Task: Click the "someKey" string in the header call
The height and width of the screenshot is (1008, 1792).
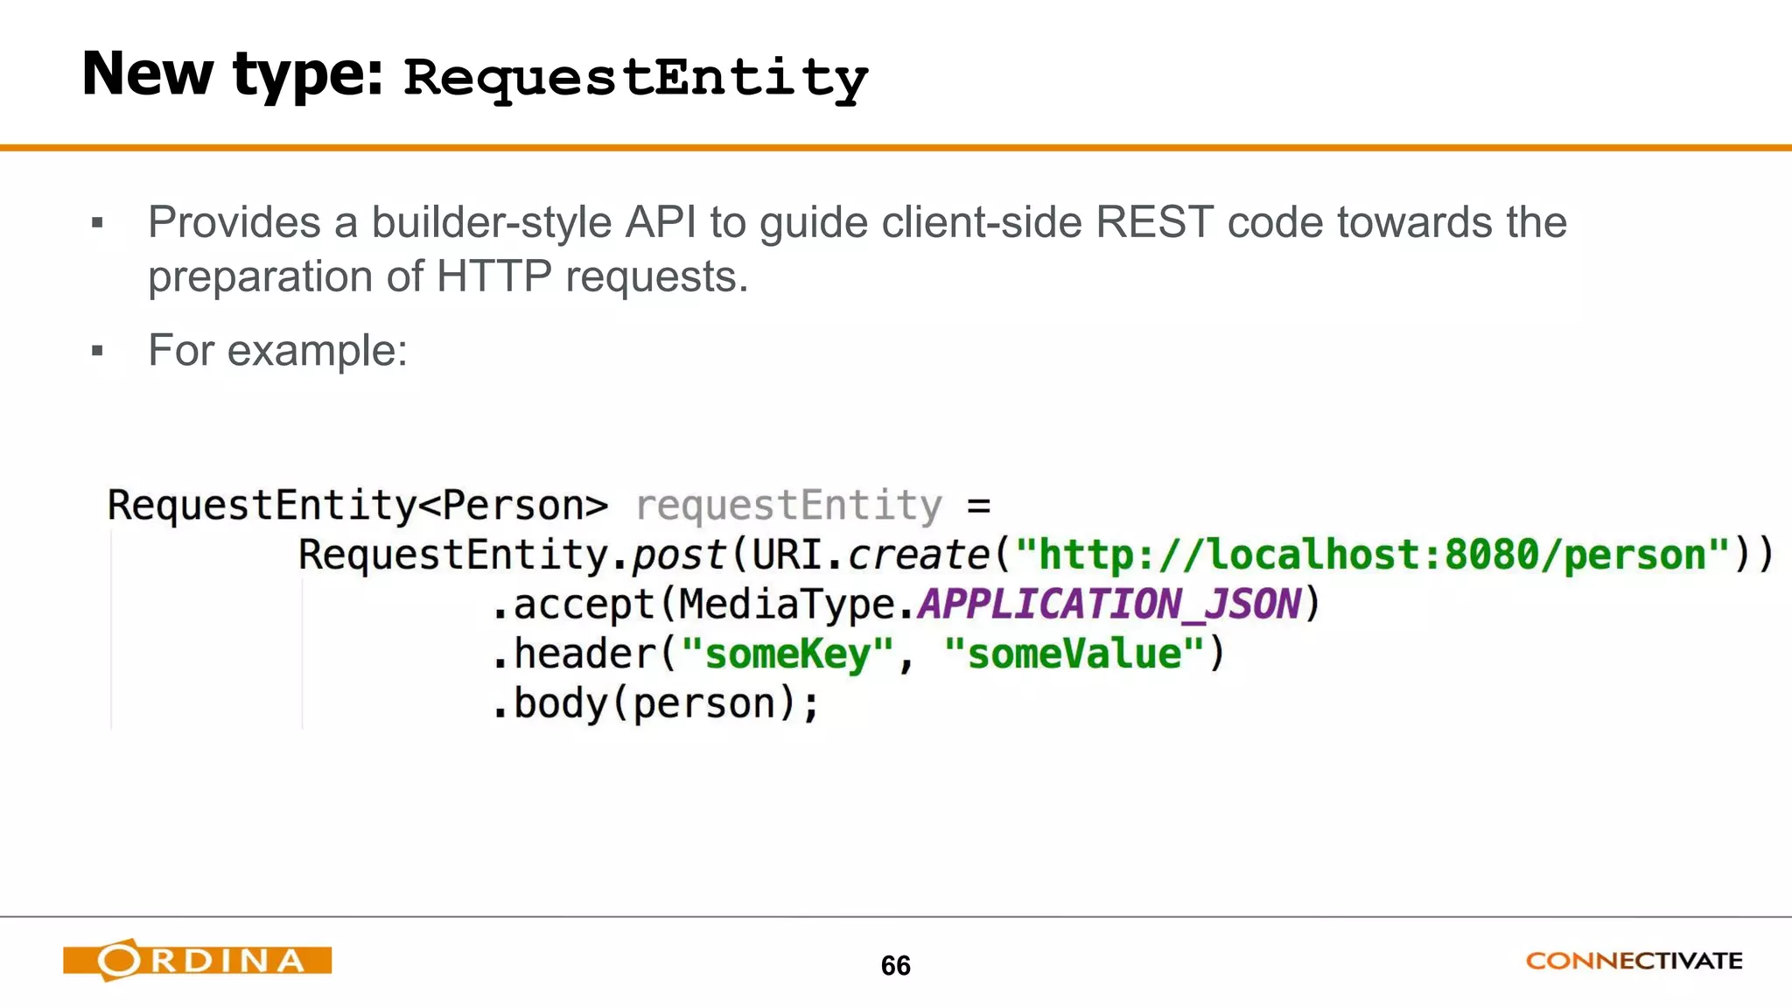Action: (787, 654)
